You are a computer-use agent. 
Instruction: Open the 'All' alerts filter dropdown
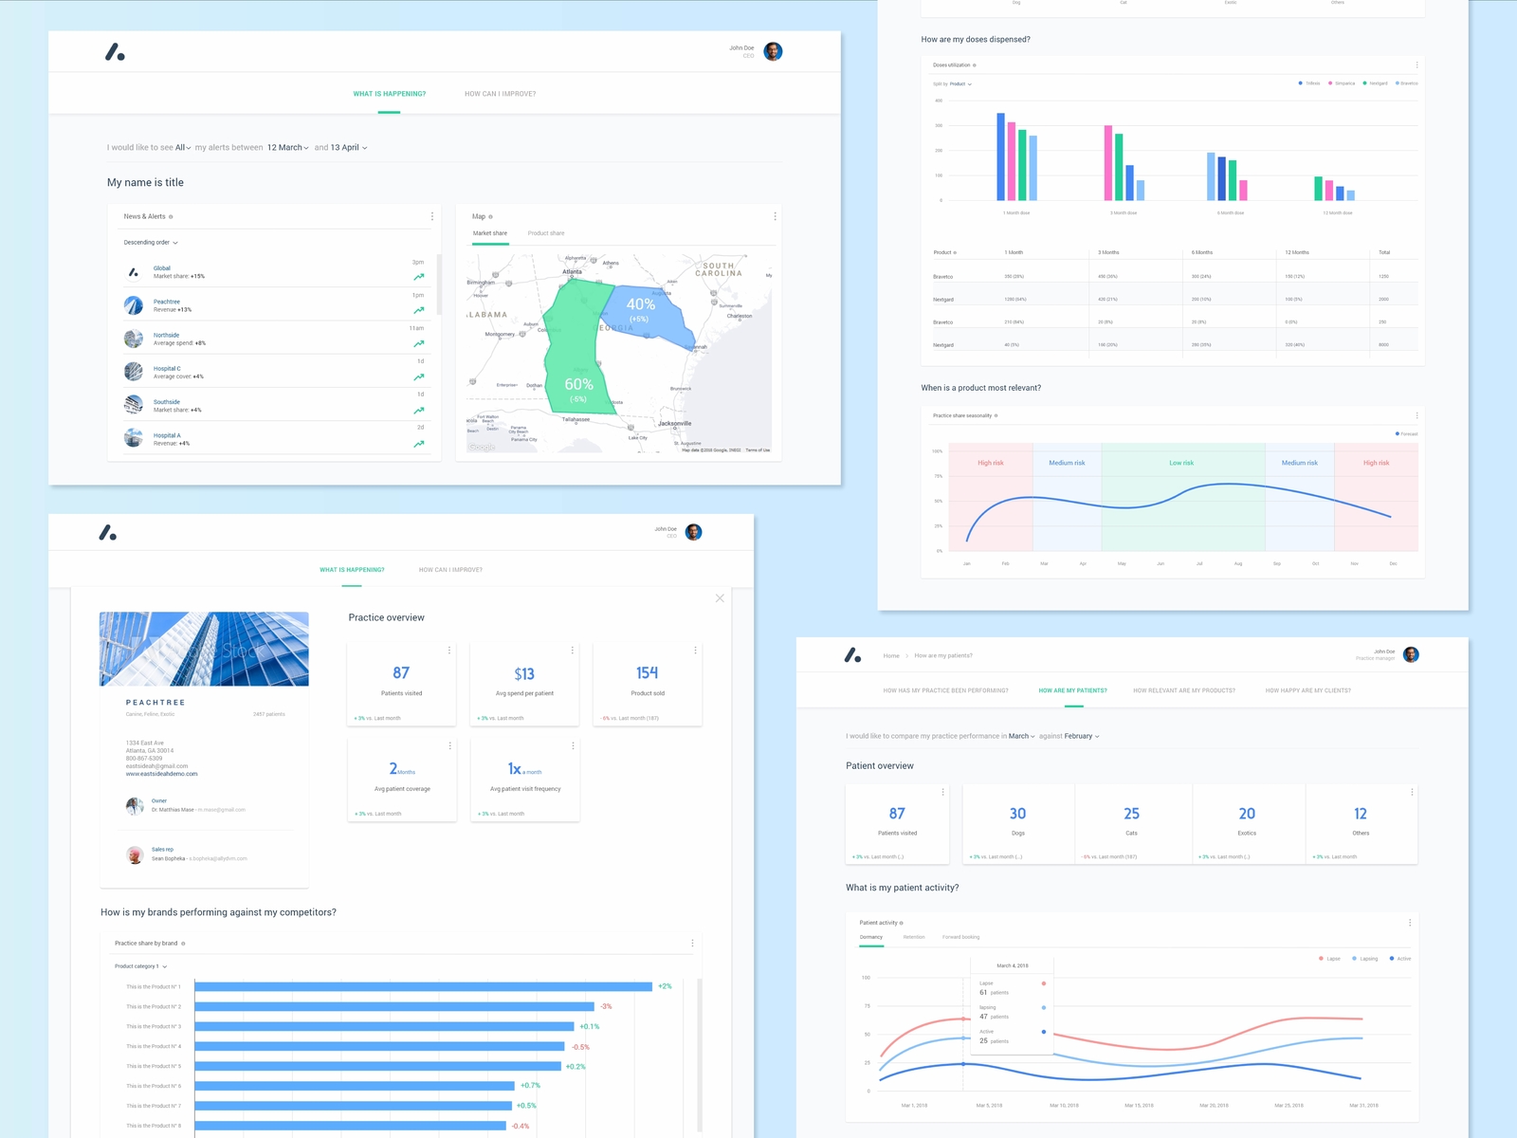(183, 148)
